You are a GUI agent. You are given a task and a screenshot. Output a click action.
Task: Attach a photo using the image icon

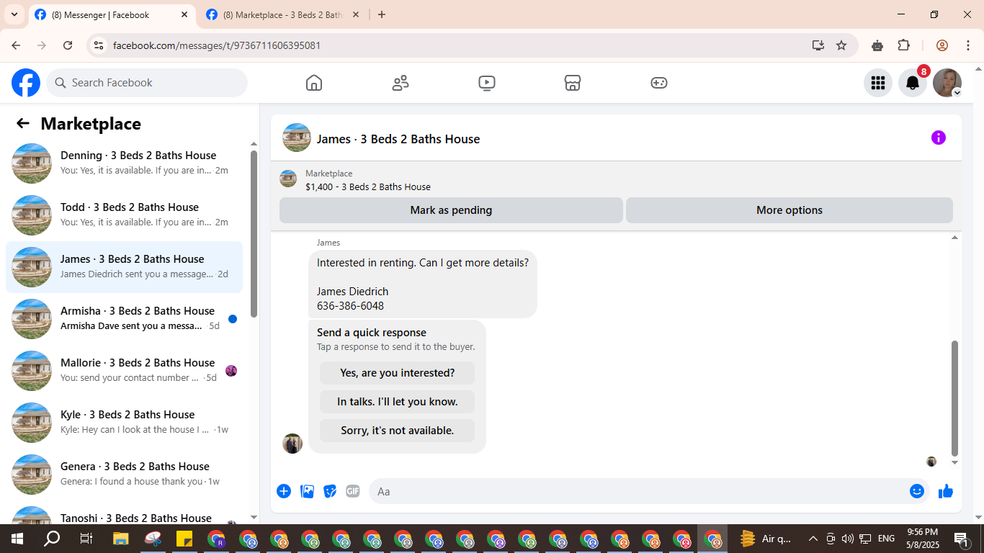(307, 491)
